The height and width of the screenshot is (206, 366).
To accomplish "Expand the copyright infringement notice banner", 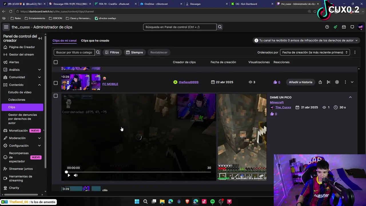I will point(306,41).
